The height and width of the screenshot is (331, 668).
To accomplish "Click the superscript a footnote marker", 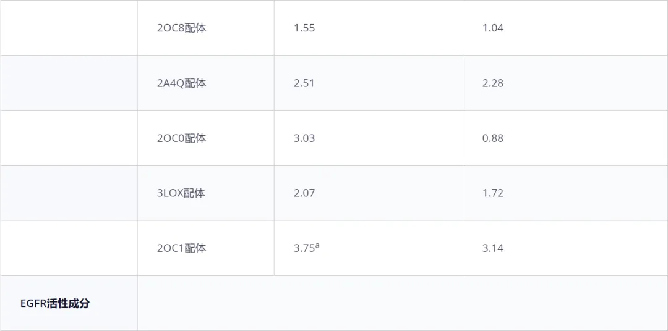I will (317, 246).
